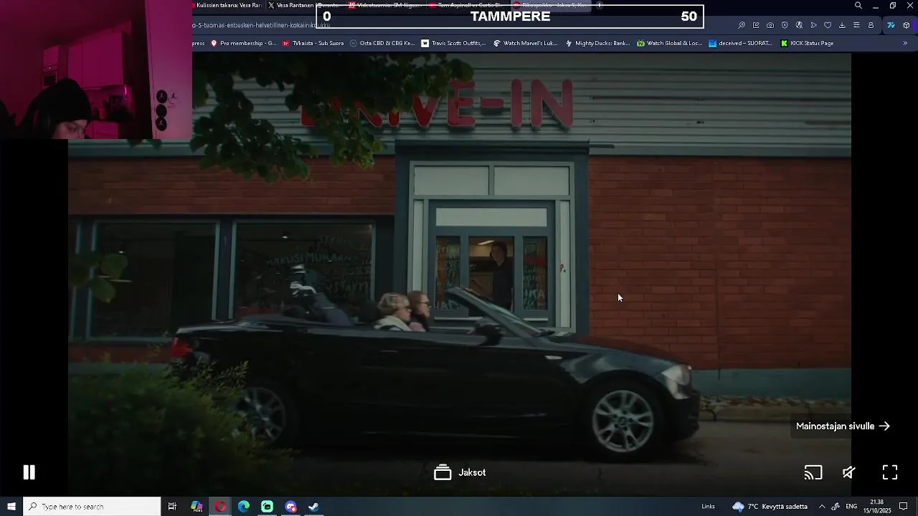Open the Pro membership bookmark
The width and height of the screenshot is (918, 516).
pos(243,43)
